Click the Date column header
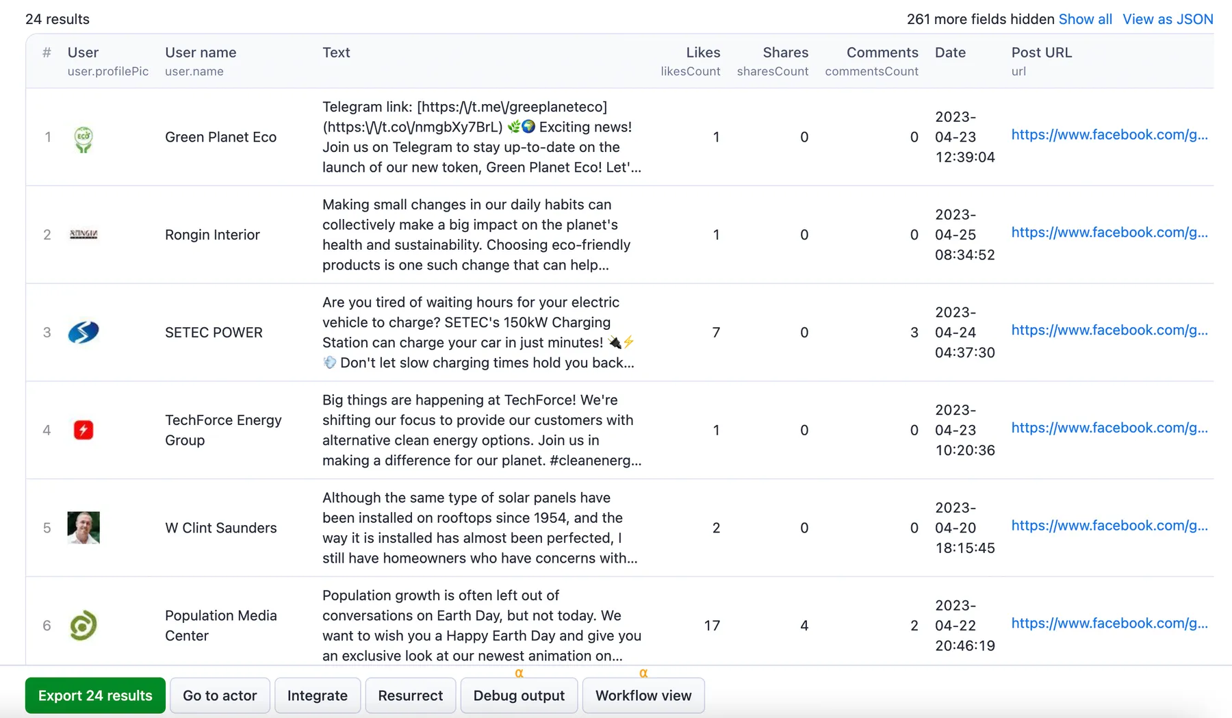This screenshot has height=718, width=1232. tap(950, 53)
